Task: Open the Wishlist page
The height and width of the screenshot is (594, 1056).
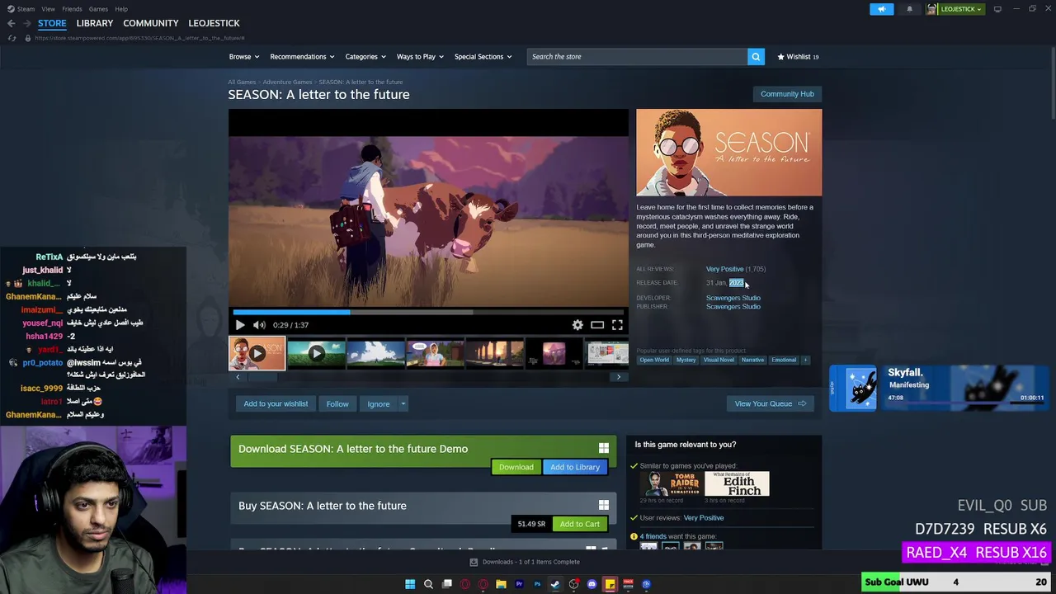Action: 798,57
